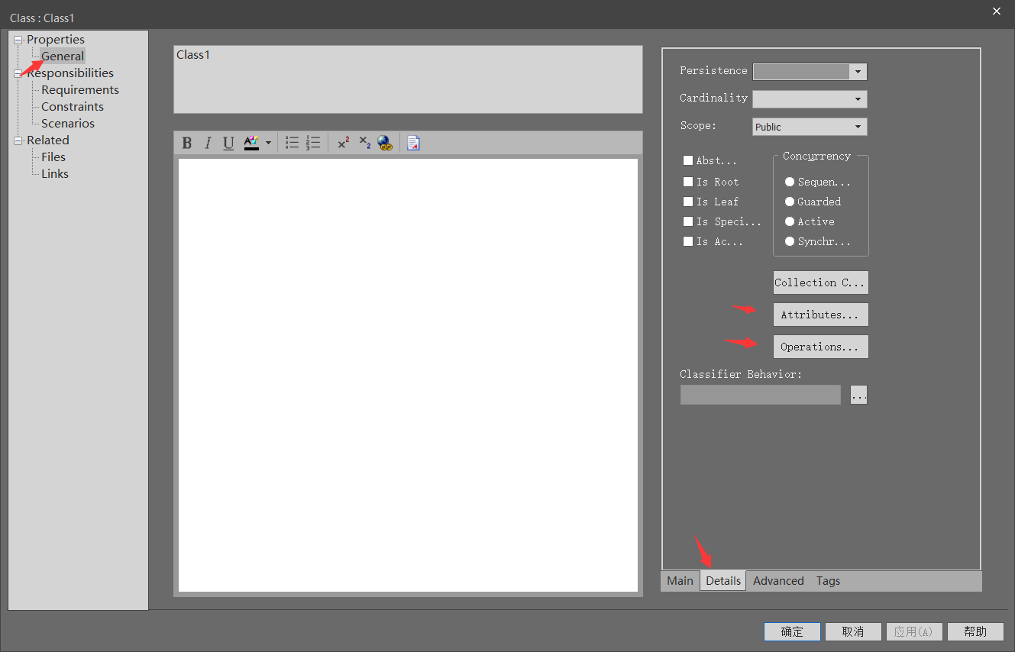Image resolution: width=1015 pixels, height=652 pixels.
Task: Insert a numbered list
Action: 312,143
